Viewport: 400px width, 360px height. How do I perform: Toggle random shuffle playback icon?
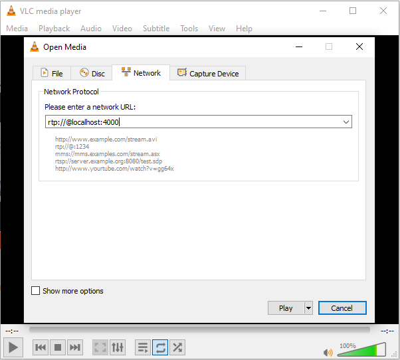click(x=177, y=347)
